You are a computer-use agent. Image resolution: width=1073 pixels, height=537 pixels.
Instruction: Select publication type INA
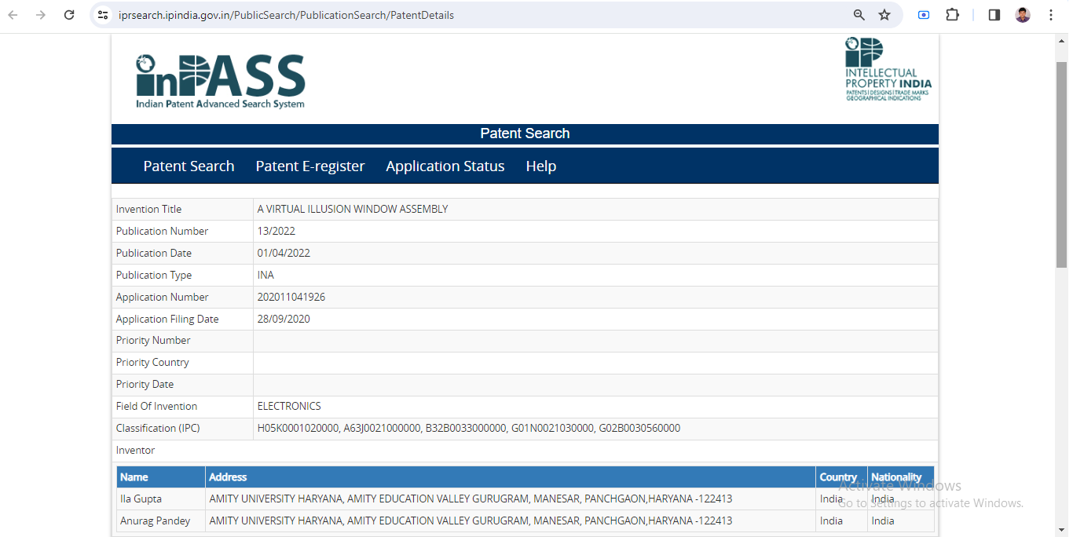[266, 275]
